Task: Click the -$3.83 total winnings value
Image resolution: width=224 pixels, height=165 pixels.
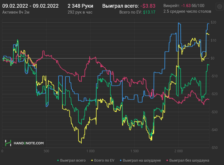Action: click(x=148, y=6)
